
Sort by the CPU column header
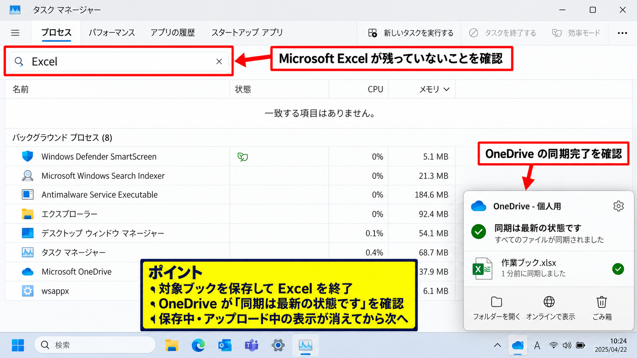[375, 89]
